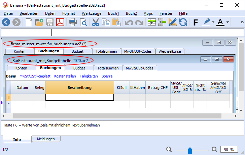This screenshot has width=245, height=155.
Task: Create a new file with blank page icon
Action: pos(29,22)
